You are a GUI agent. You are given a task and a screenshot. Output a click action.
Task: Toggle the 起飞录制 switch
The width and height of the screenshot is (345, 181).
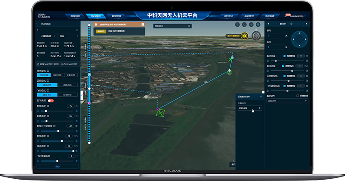pyautogui.click(x=51, y=101)
